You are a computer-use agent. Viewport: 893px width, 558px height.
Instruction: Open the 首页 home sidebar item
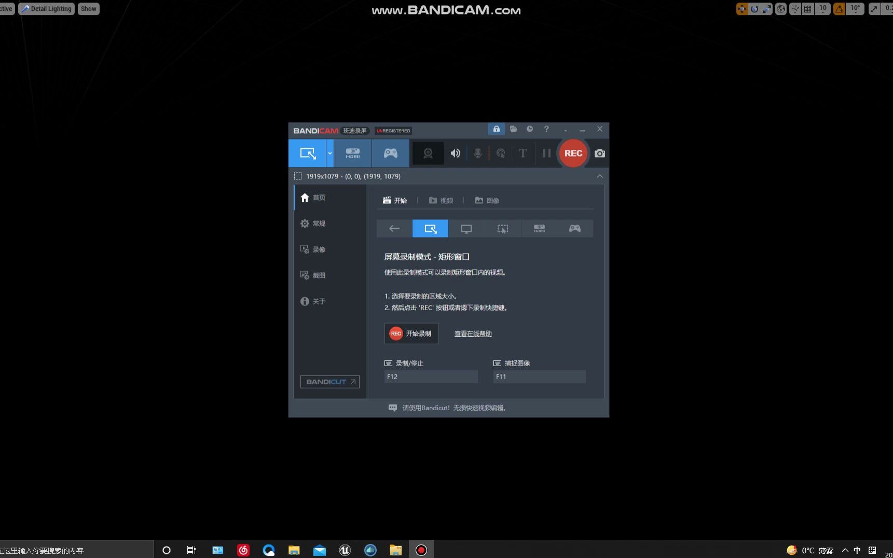pyautogui.click(x=329, y=198)
